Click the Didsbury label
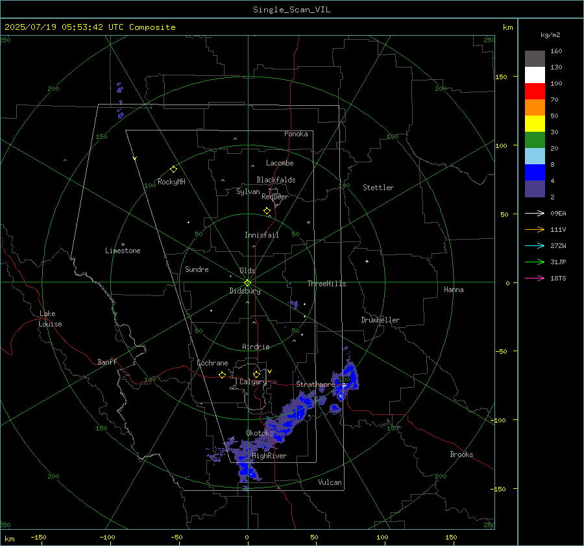Image resolution: width=584 pixels, height=546 pixels. tap(245, 291)
